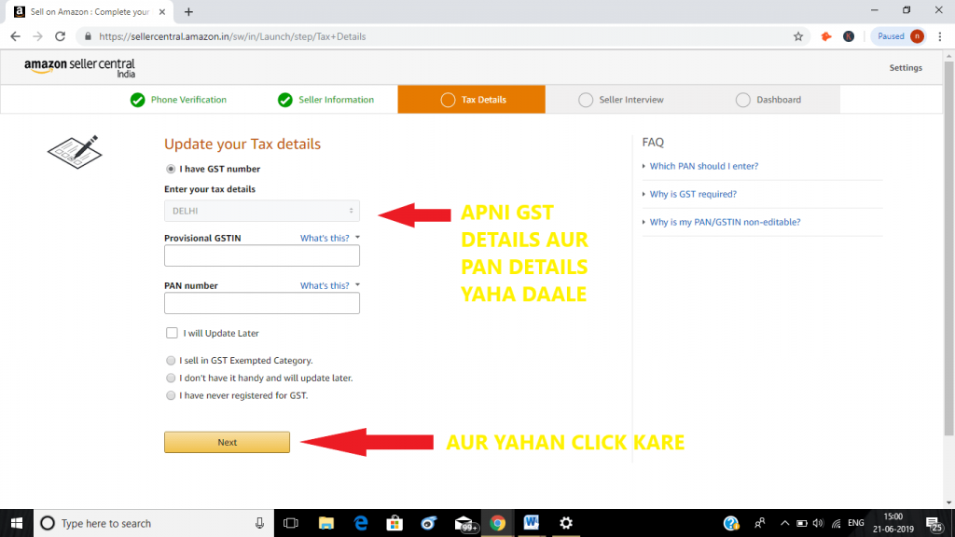The height and width of the screenshot is (537, 955).
Task: Bookmark this page with star icon
Action: click(798, 36)
